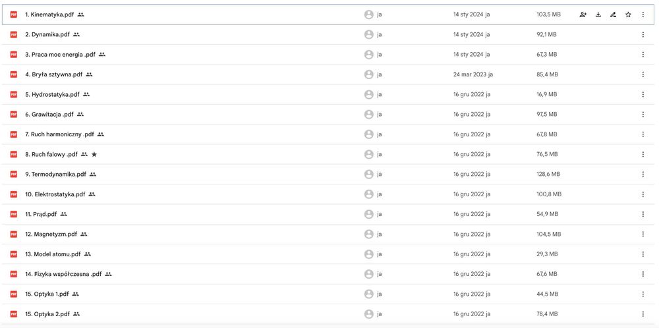Open more actions menu for 5. Hydrostatyka.pdf
Image resolution: width=659 pixels, height=328 pixels.
643,94
